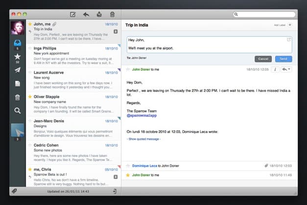307x205 pixels.
Task: Unstar the Oliver Stapple message
Action: tap(30, 97)
